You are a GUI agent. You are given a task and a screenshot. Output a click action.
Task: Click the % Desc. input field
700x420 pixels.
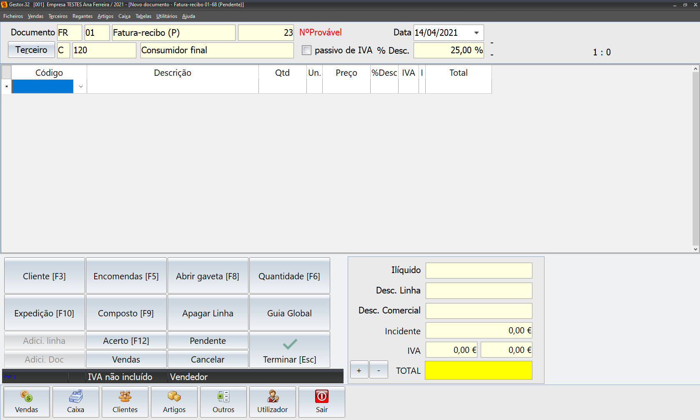pyautogui.click(x=448, y=50)
